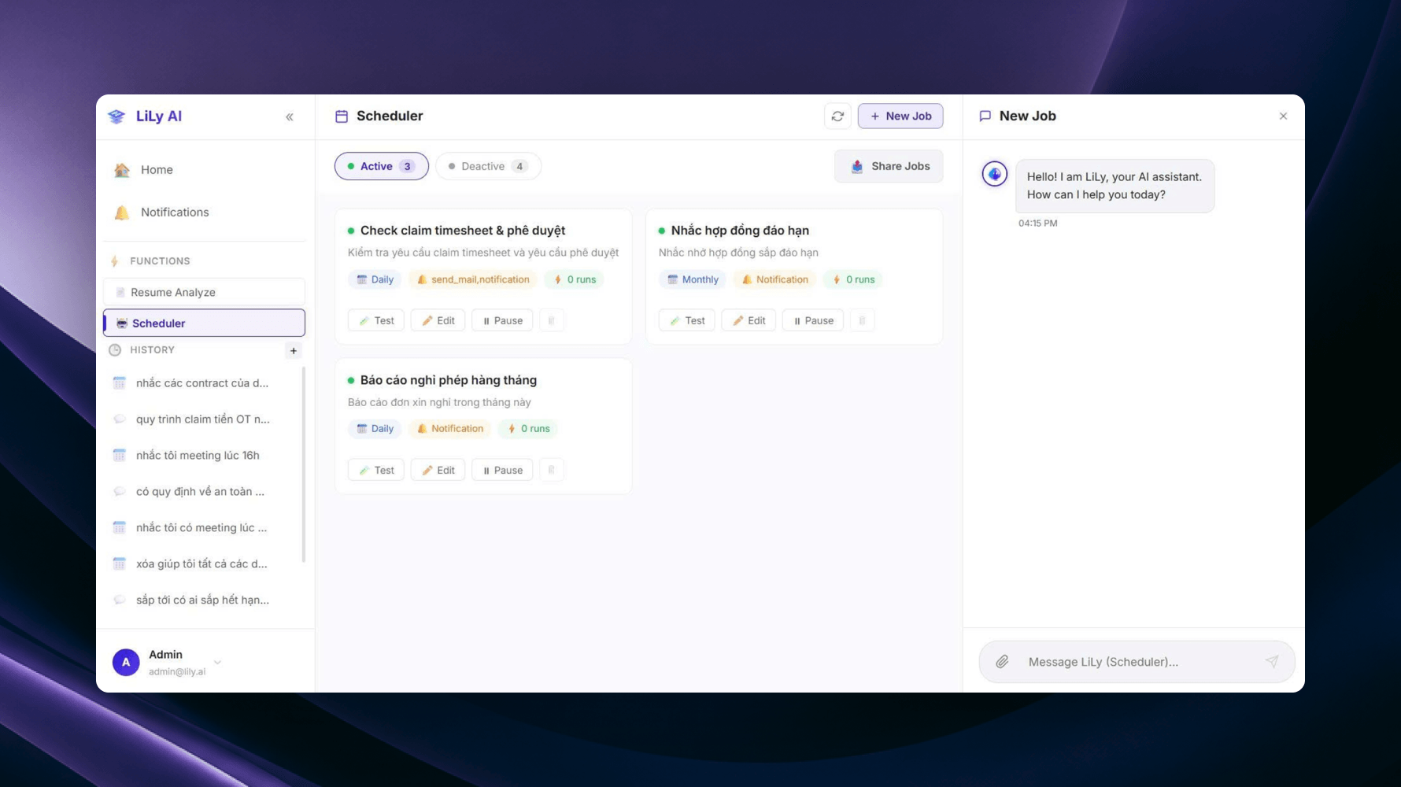
Task: Collapse the sidebar with double-chevron icon
Action: 290,116
